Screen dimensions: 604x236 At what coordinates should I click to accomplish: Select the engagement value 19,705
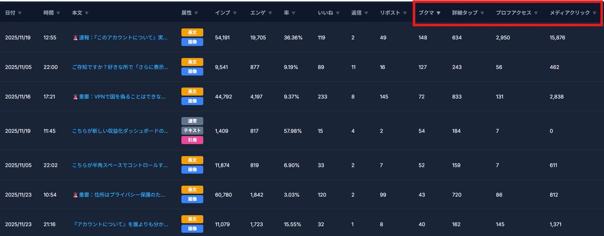258,38
